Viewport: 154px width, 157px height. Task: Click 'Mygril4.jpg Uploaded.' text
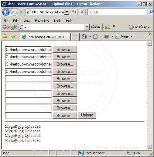23,140
